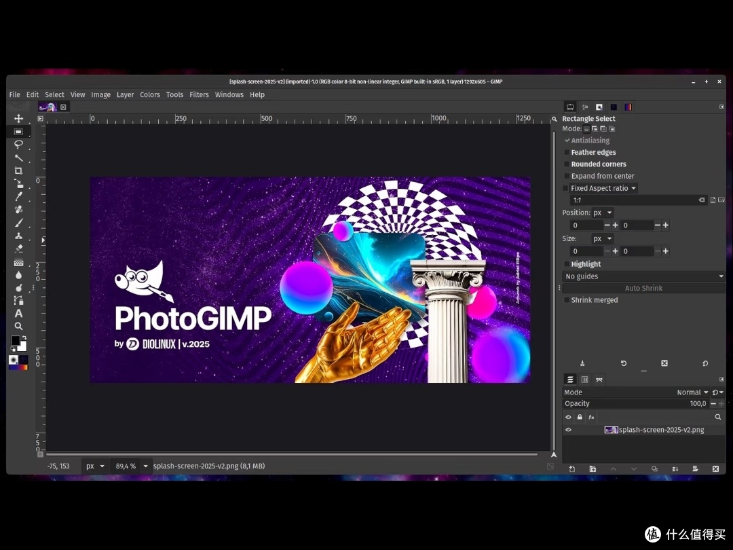Open the File menu
The width and height of the screenshot is (733, 550).
(14, 94)
